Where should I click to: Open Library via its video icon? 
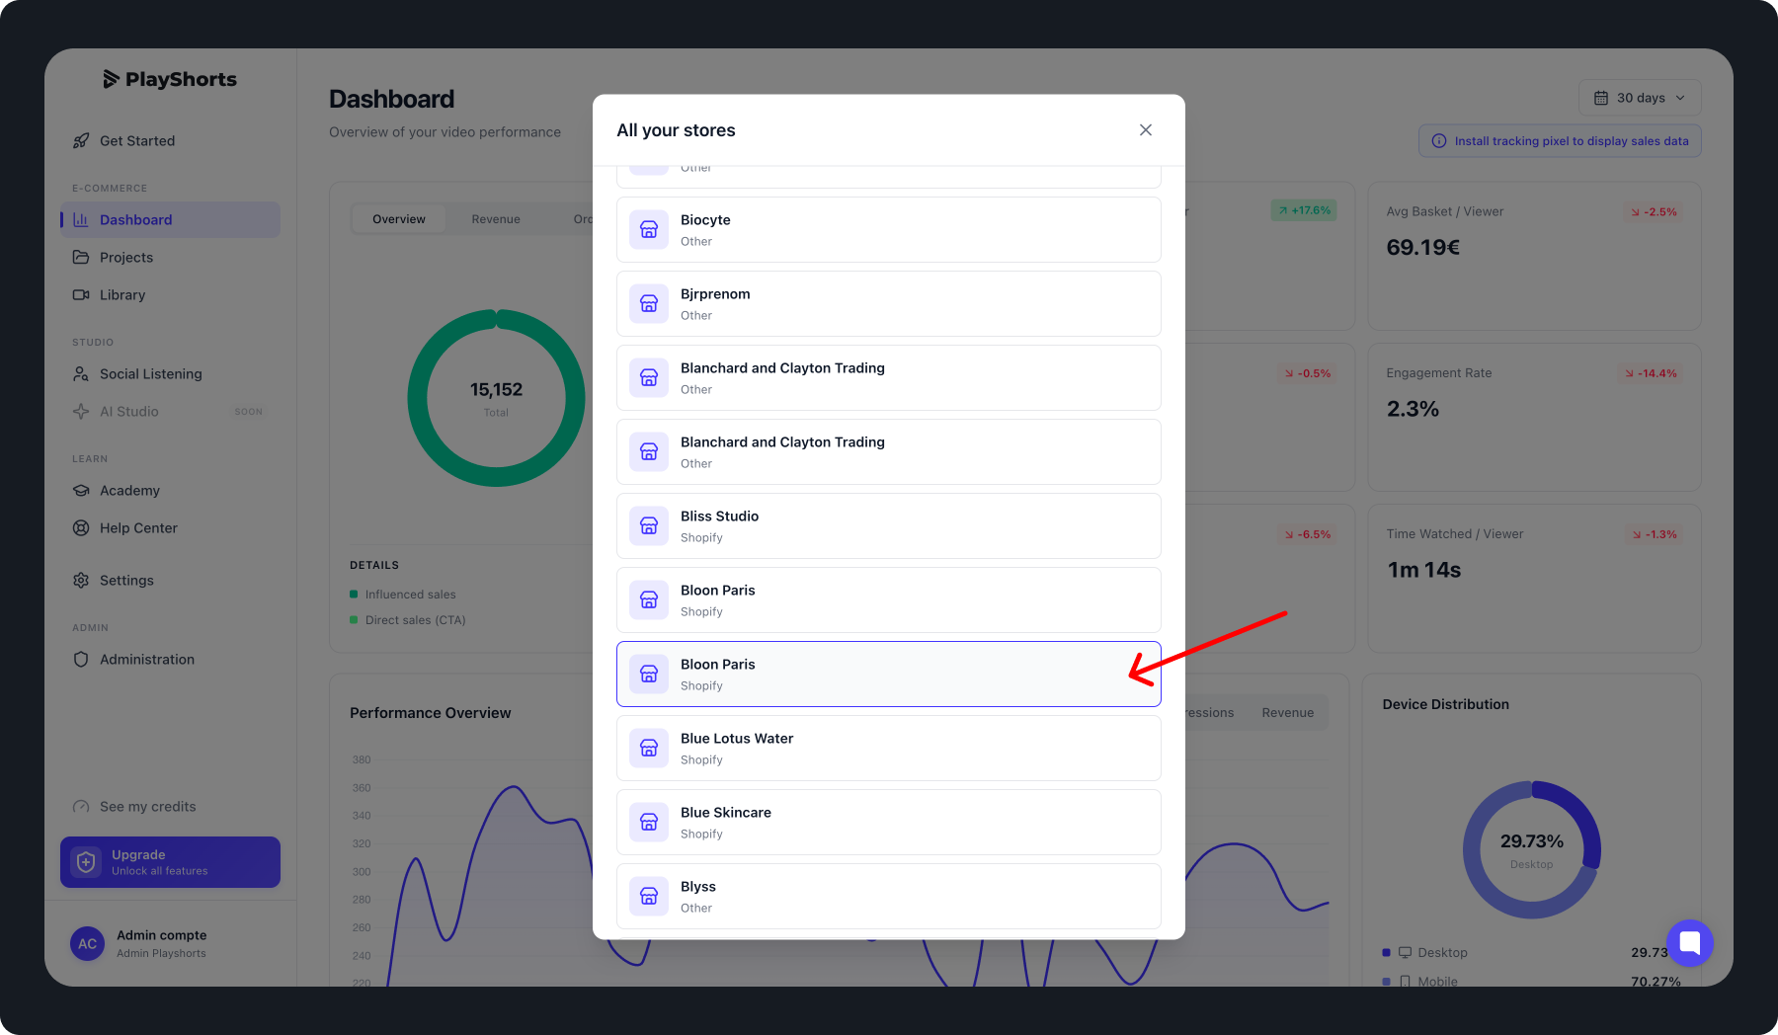(x=81, y=295)
